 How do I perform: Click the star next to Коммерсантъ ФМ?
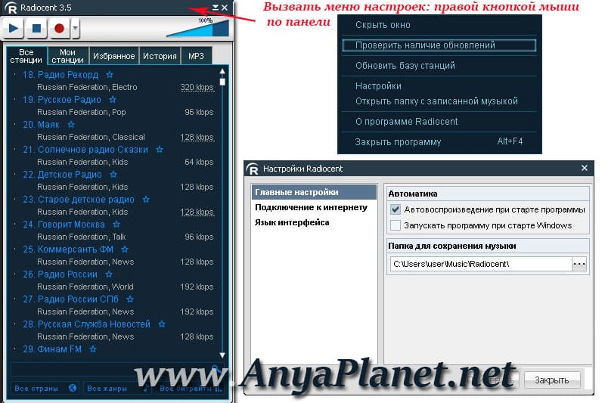(125, 249)
